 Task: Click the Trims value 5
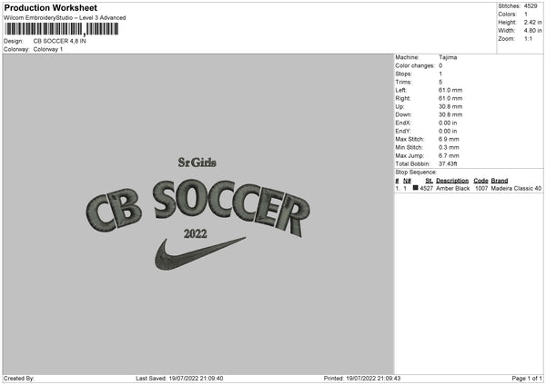pos(440,82)
